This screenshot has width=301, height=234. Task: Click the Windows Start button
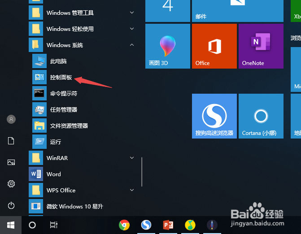click(x=11, y=225)
